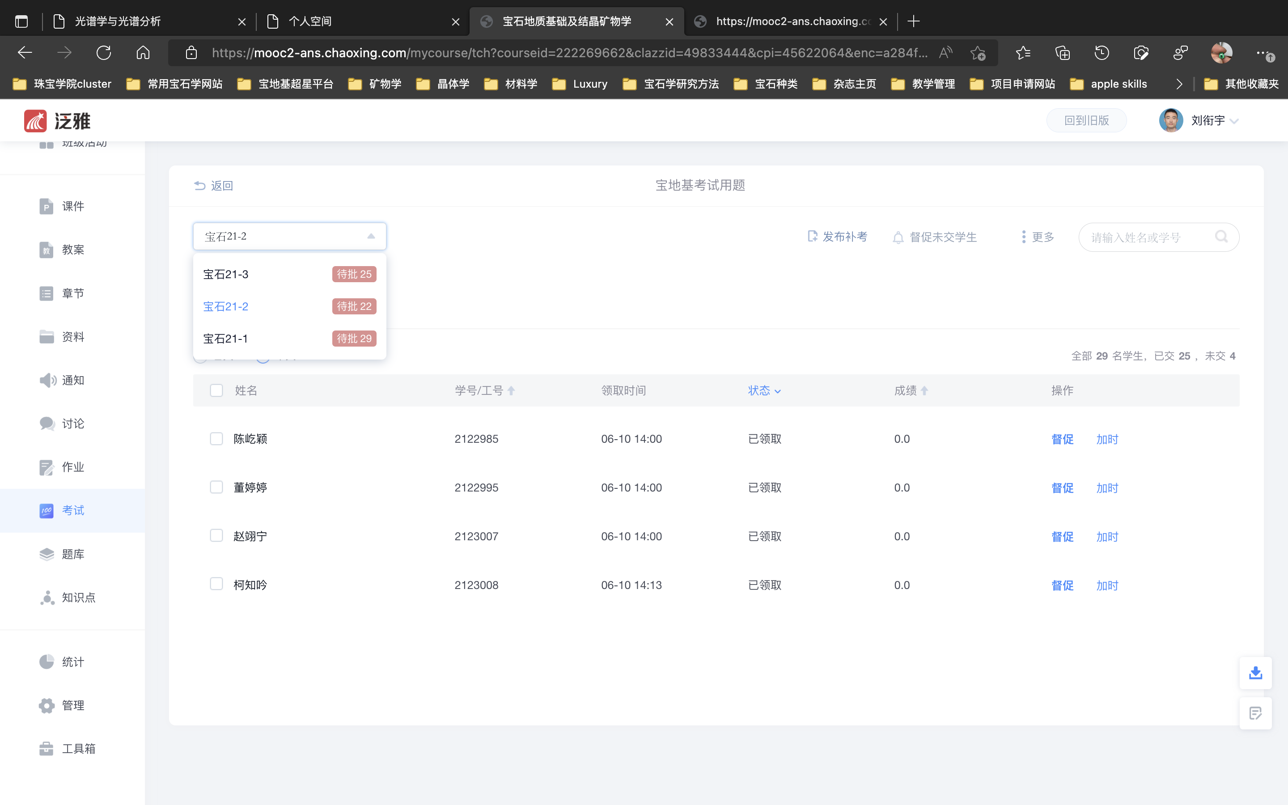Click 督促未交学生 bell reminder
Viewport: 1288px width, 805px height.
(x=935, y=237)
